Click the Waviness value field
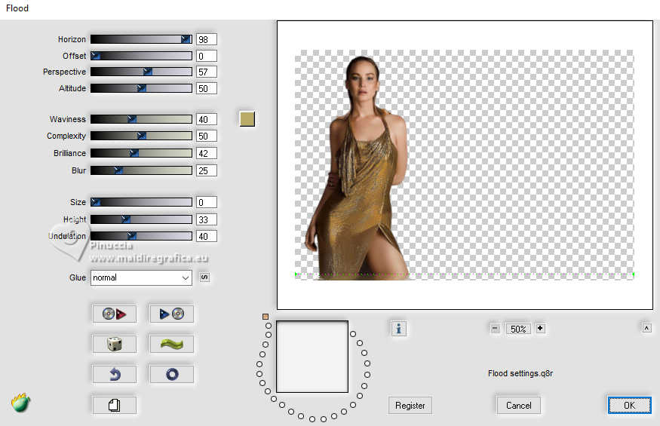The height and width of the screenshot is (426, 660). click(207, 119)
